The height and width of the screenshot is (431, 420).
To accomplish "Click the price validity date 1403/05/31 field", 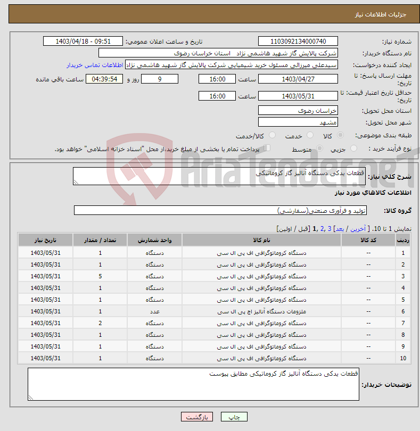I will coord(298,96).
